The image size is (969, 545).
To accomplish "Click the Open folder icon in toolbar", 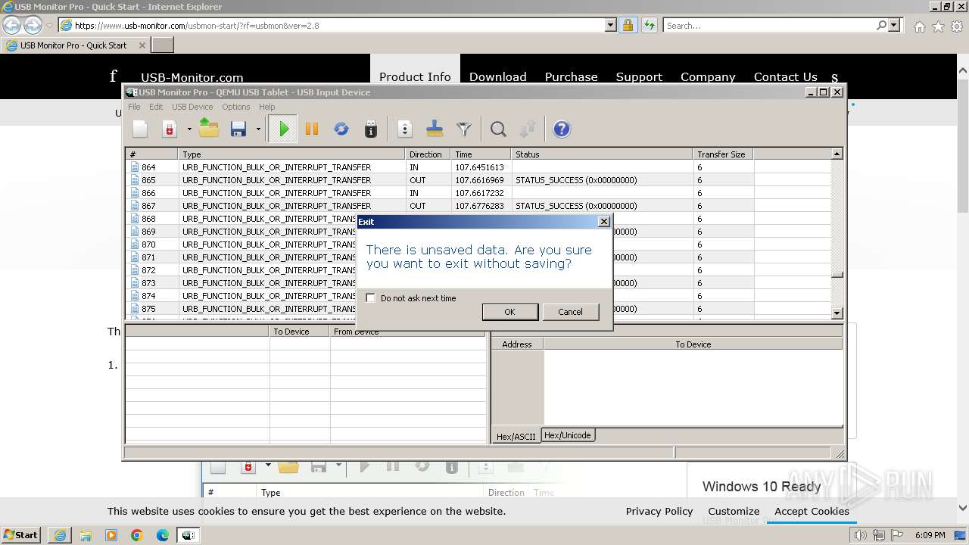I will pyautogui.click(x=209, y=129).
